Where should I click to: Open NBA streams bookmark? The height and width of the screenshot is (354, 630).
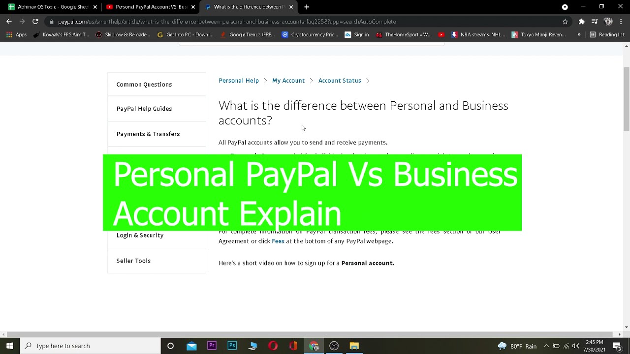478,34
